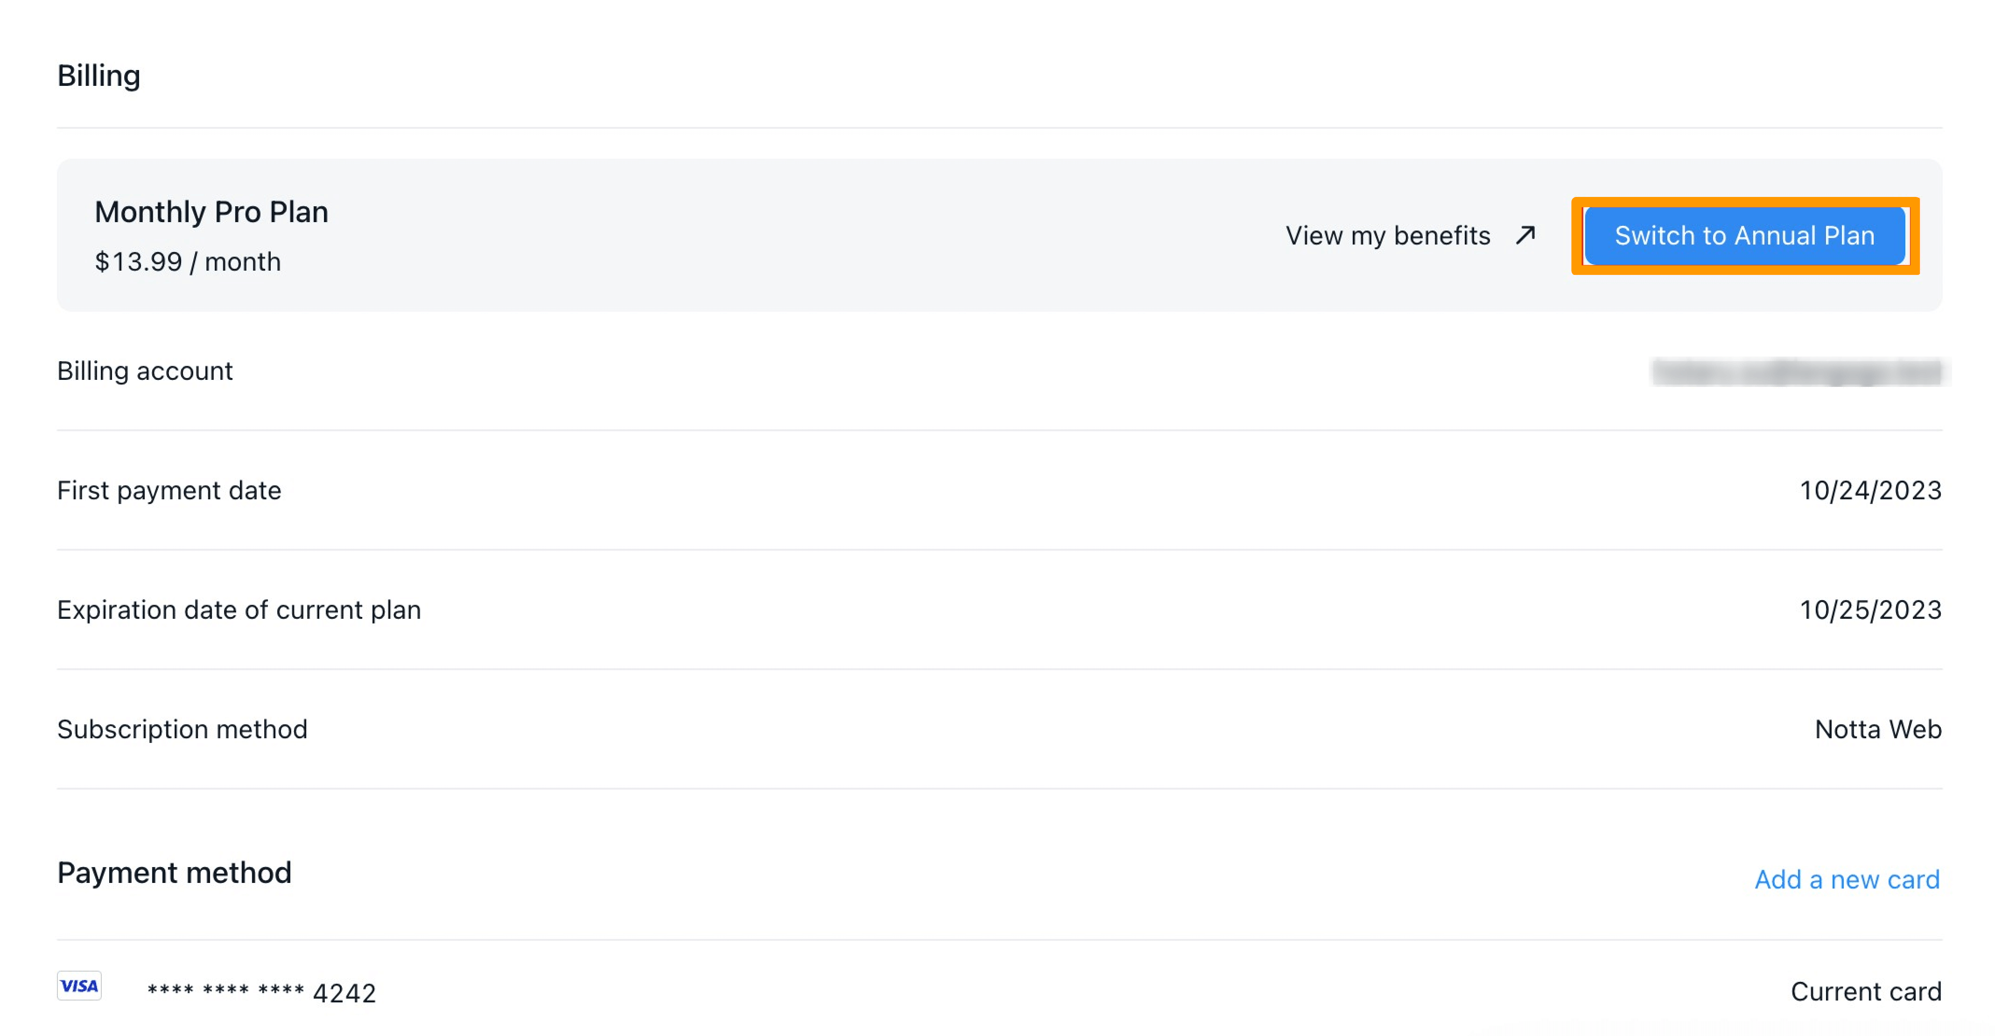Click the Payment method section heading
Screen dimensions: 1995x1036
tap(174, 873)
